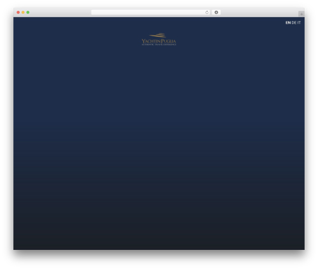The image size is (318, 269).
Task: Click the browser address bar
Action: point(151,12)
